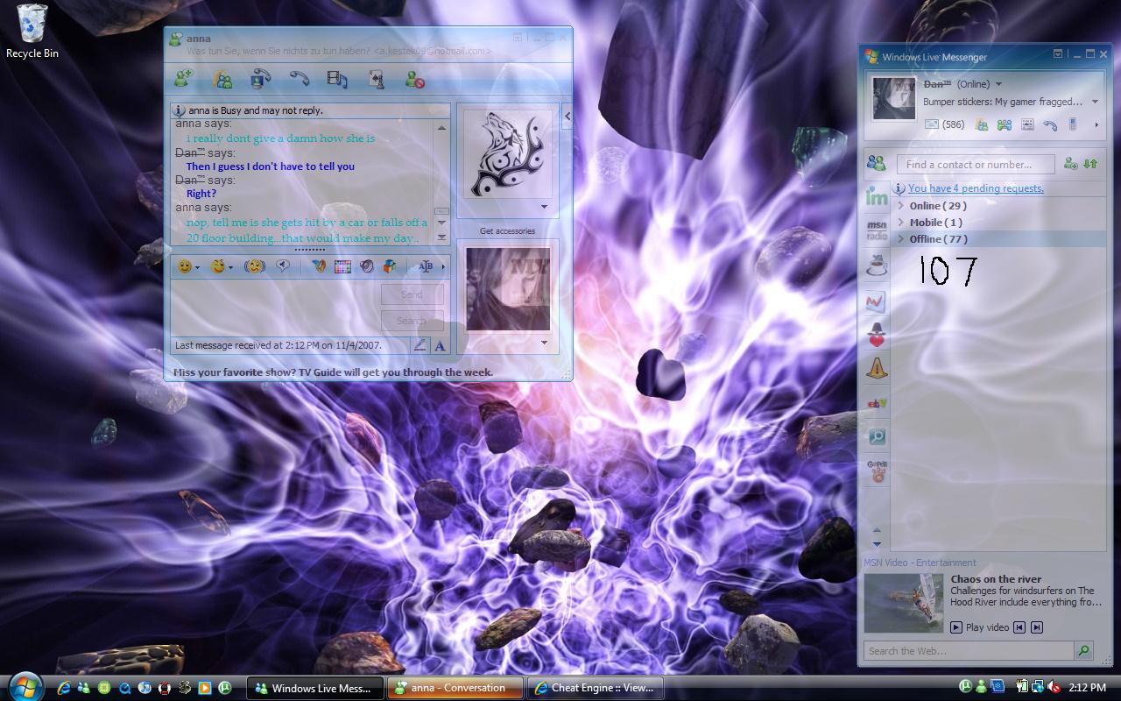
Task: Switch to text typing mode
Action: coord(440,345)
